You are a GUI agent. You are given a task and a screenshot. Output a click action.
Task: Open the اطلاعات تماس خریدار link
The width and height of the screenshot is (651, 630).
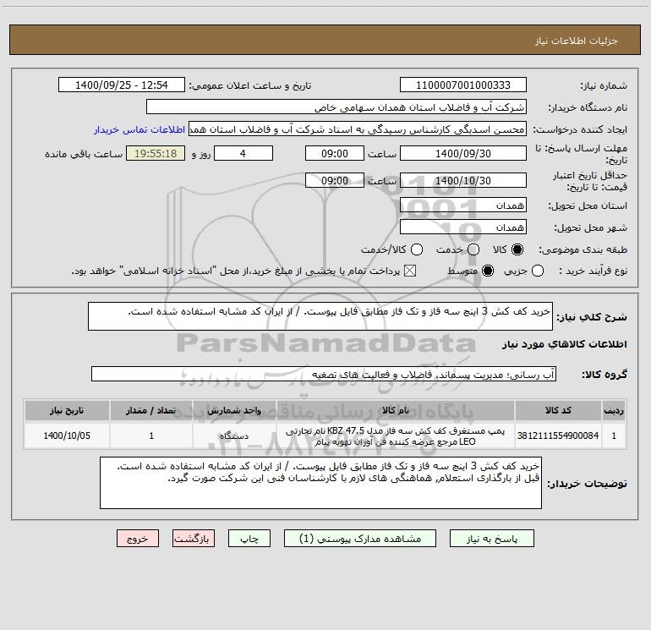[x=139, y=129]
